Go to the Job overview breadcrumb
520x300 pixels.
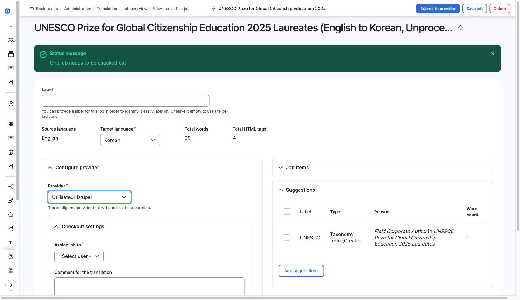coord(135,9)
